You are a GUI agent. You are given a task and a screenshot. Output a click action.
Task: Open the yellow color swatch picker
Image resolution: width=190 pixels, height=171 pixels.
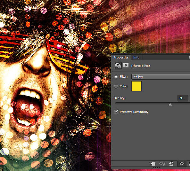coord(136,86)
